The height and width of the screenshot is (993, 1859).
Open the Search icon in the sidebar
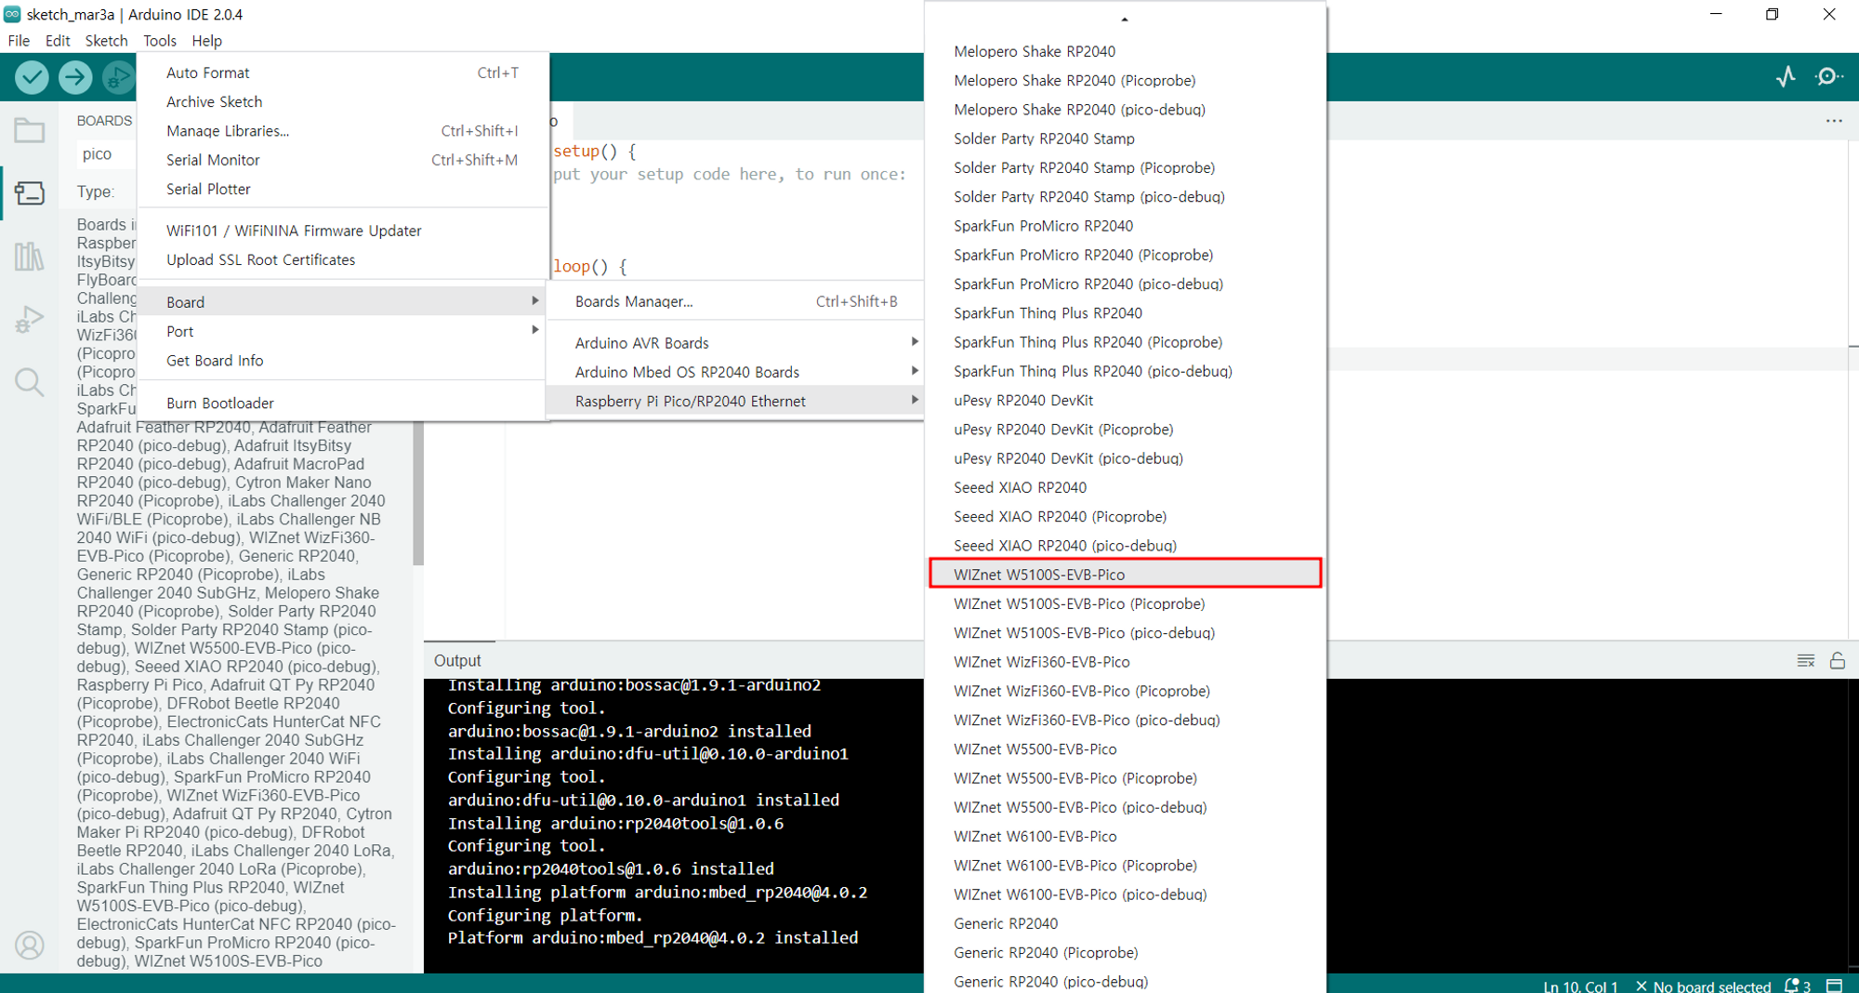[30, 382]
